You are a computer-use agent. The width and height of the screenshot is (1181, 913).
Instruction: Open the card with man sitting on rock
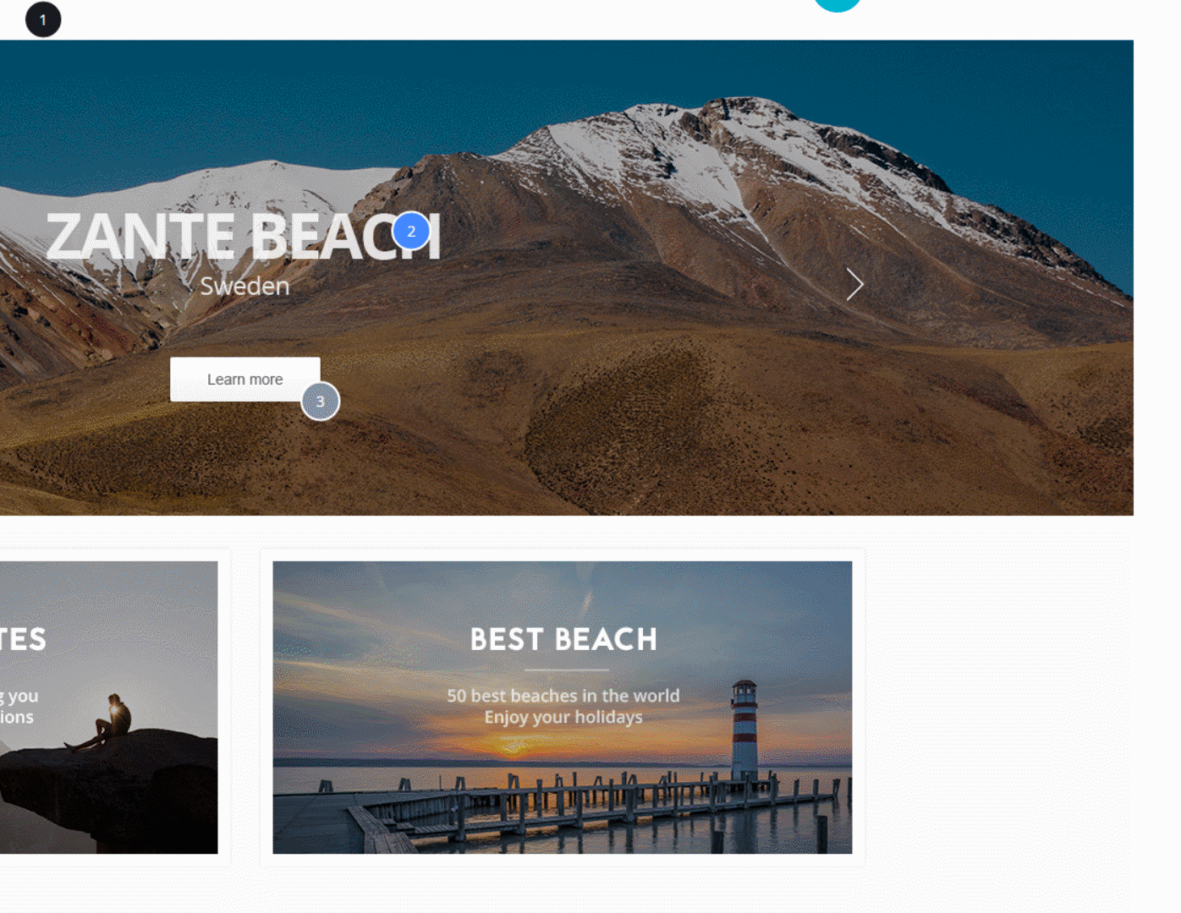coord(108,708)
